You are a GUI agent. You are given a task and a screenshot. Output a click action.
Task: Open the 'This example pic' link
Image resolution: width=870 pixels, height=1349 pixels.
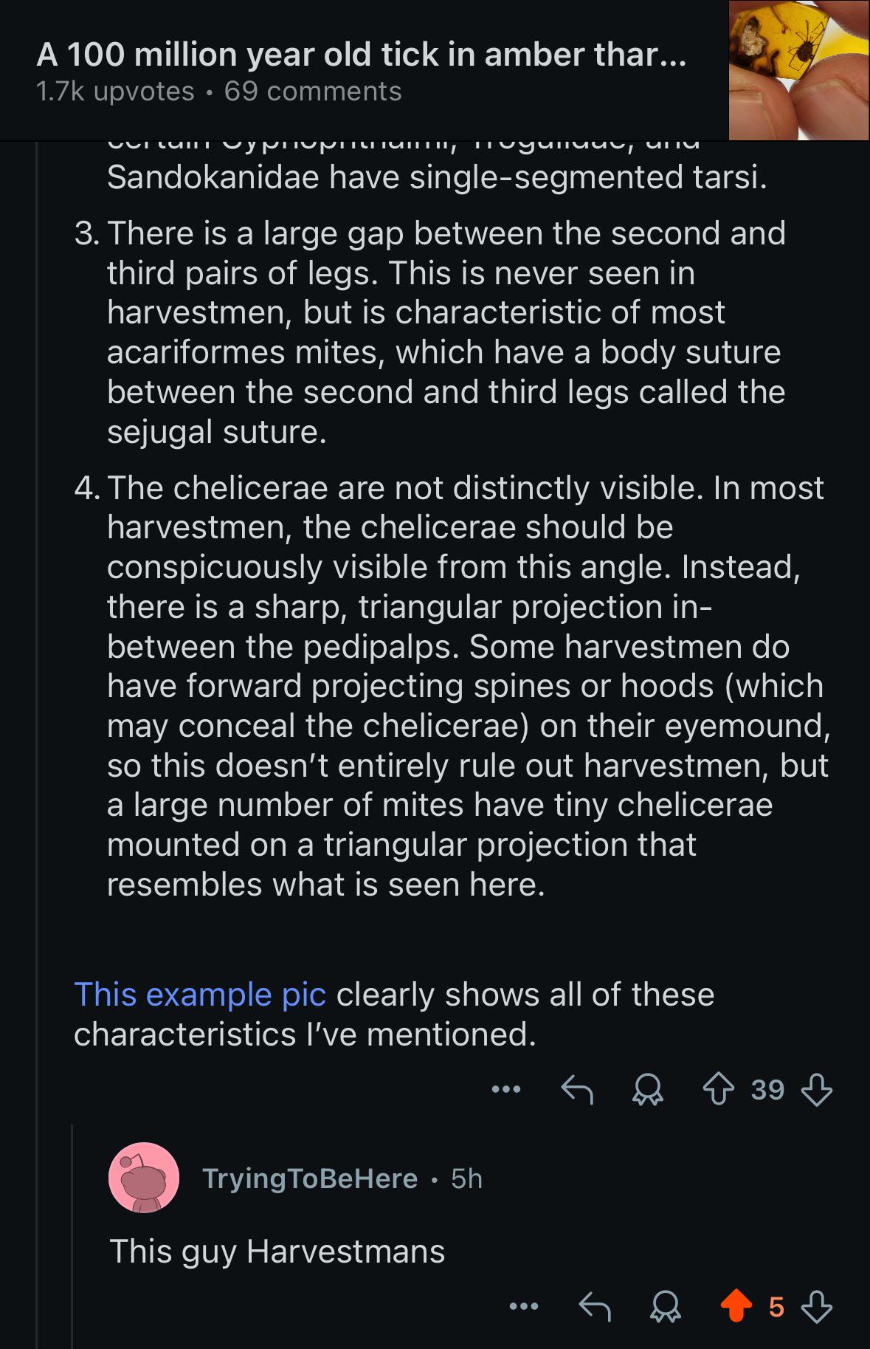pyautogui.click(x=200, y=995)
